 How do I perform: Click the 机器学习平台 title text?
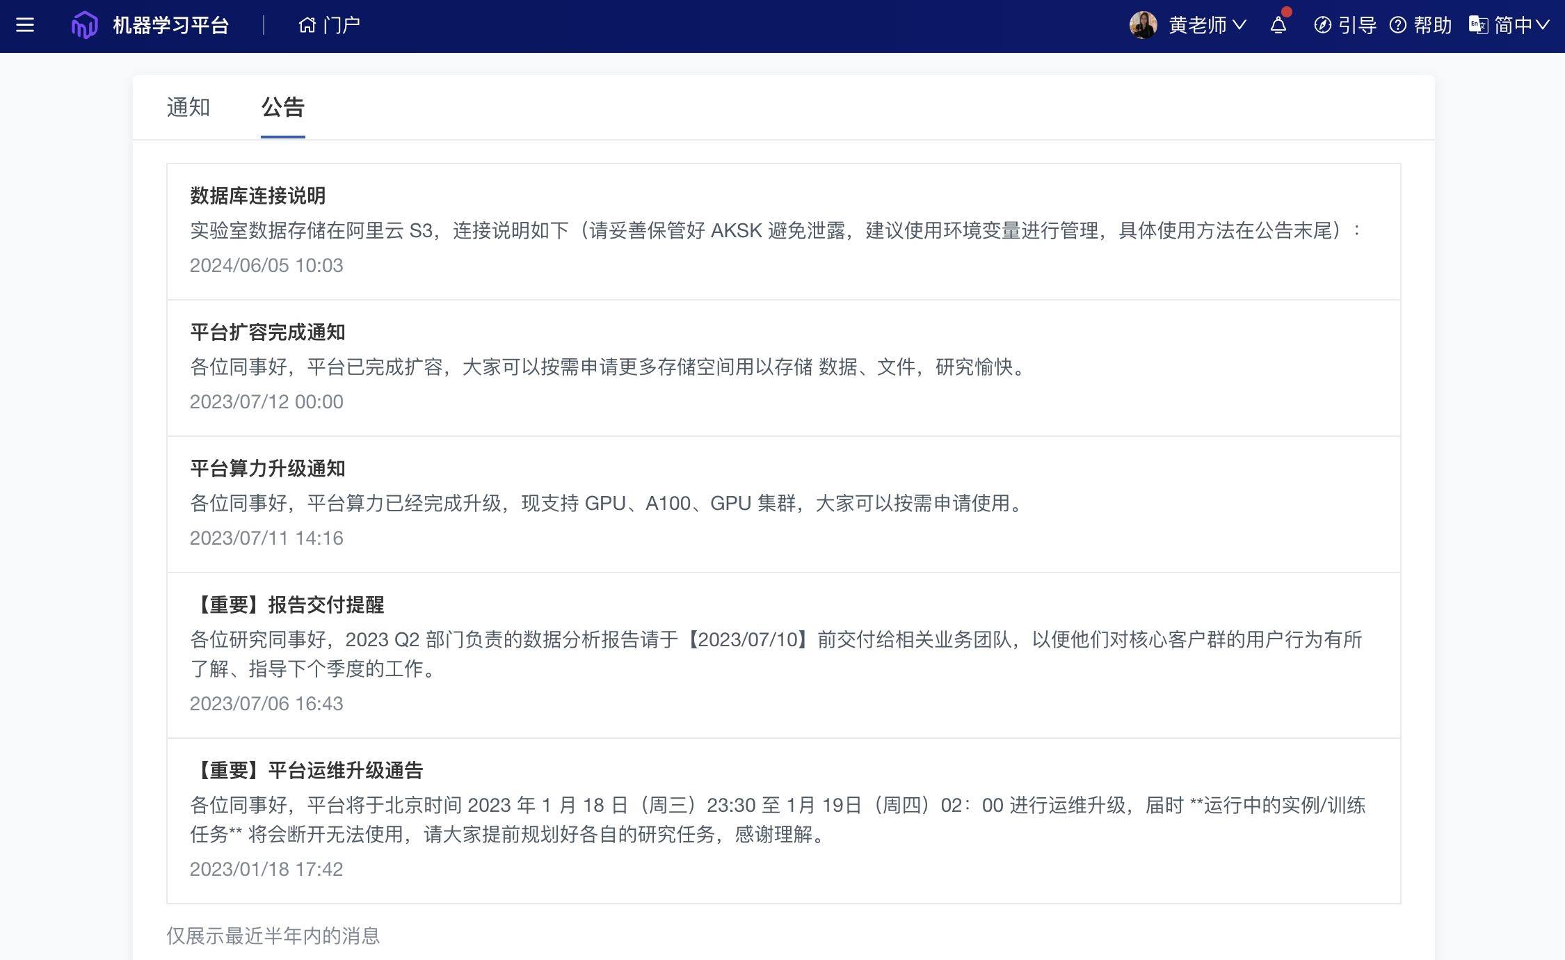click(171, 26)
